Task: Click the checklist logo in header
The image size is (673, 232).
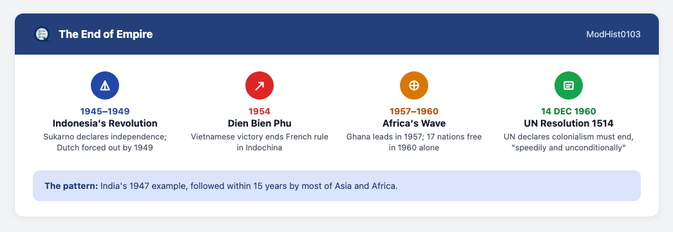Action: tap(42, 34)
